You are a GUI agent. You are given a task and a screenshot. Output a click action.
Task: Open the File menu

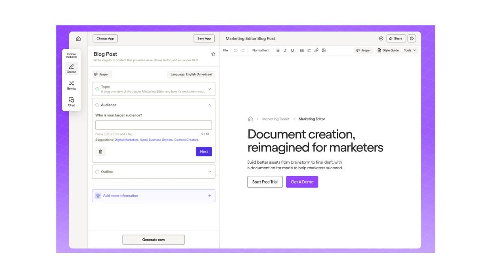click(225, 50)
